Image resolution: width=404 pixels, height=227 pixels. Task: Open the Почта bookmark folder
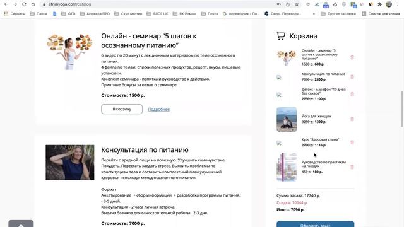[x=210, y=14]
